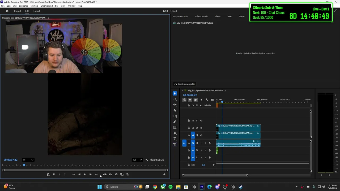Screen dimensions: 340x191
Task: Hide the V2 track output
Action: (x=201, y=128)
